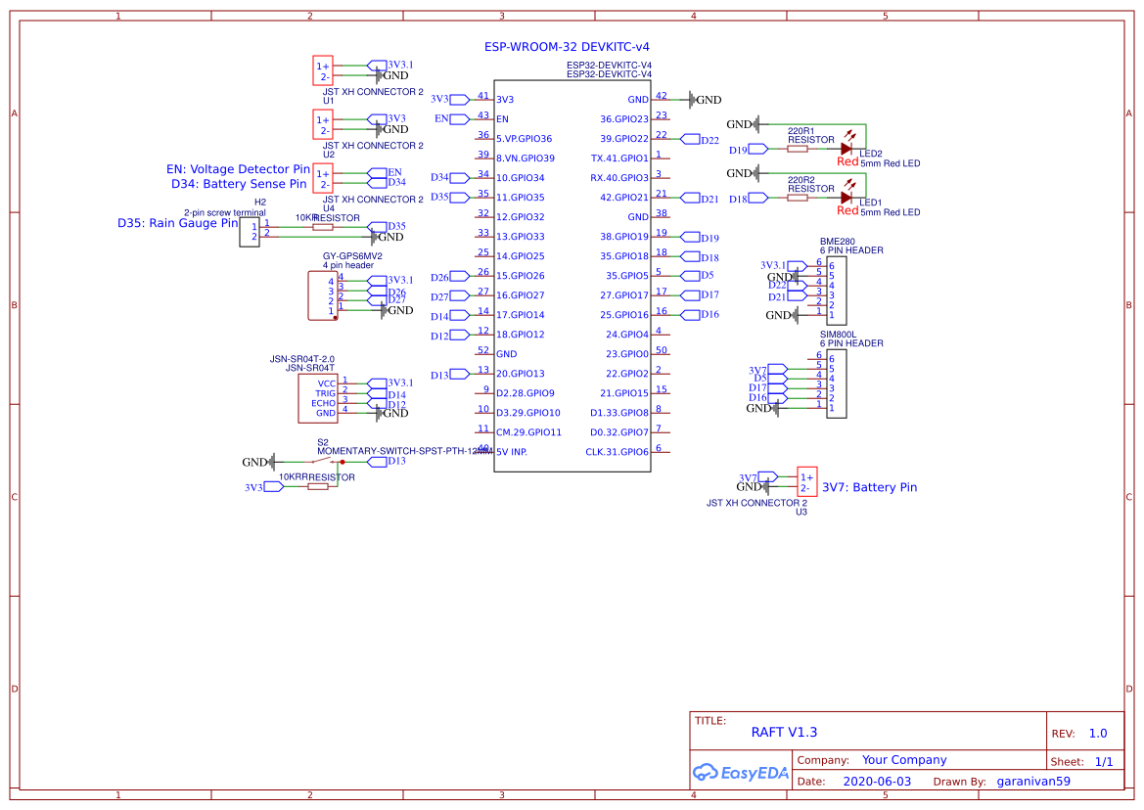
Task: Click the JST XH connector U3 battery symbol
Action: [807, 482]
